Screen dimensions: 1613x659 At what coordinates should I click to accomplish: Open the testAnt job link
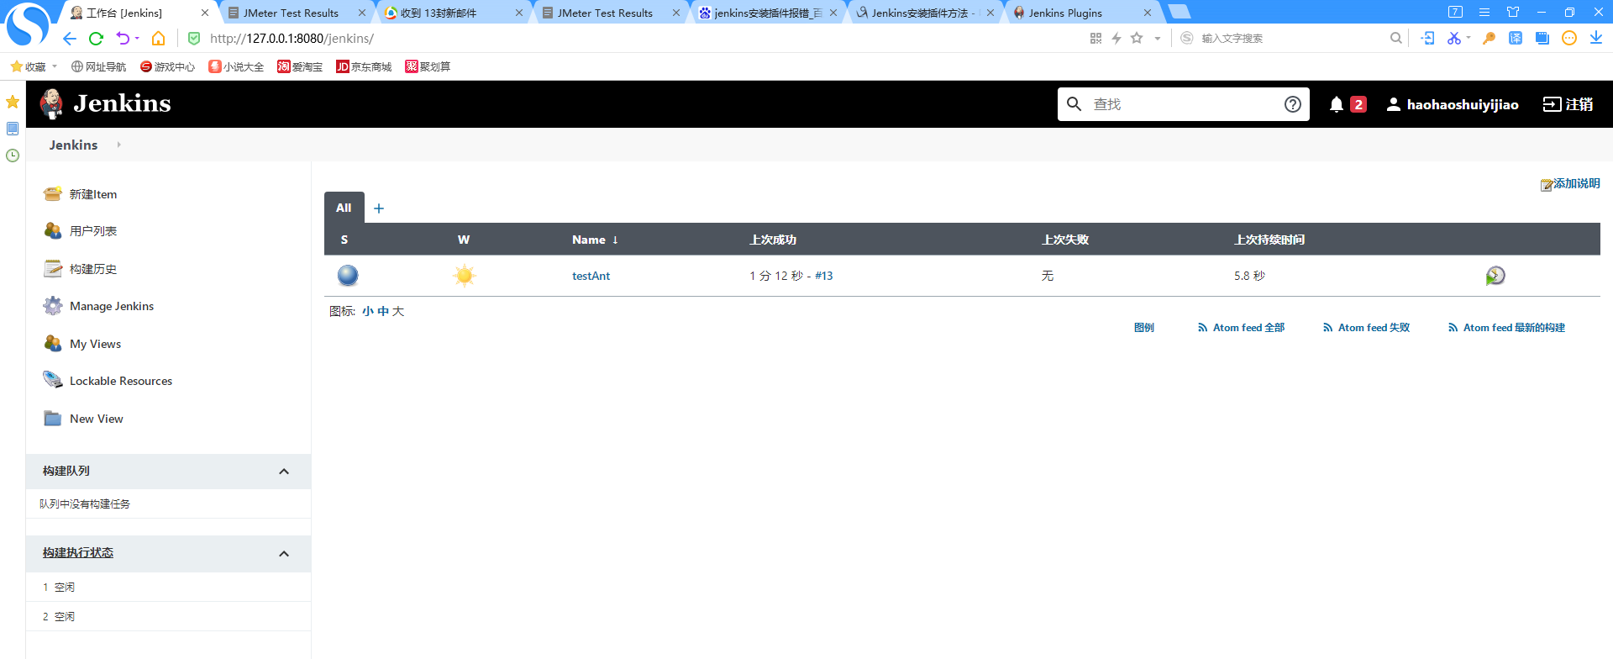(591, 276)
